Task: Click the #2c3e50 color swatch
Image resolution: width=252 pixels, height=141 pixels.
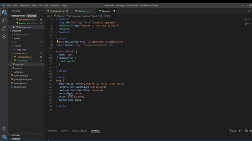Action: (72, 96)
